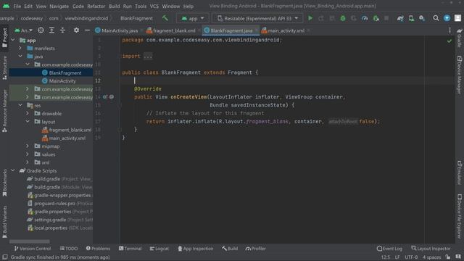Open Layout Inspector in bottom bar
This screenshot has width=464, height=261.
point(431,249)
